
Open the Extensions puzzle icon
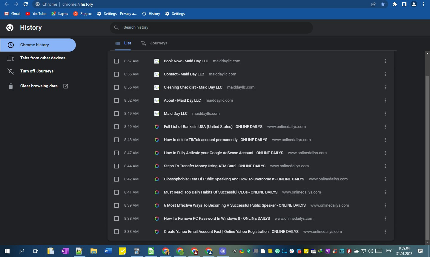pos(394,4)
